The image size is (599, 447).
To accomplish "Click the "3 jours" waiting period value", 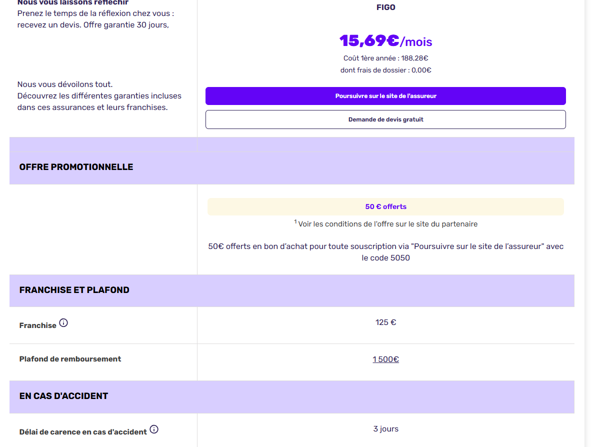I will coord(385,429).
